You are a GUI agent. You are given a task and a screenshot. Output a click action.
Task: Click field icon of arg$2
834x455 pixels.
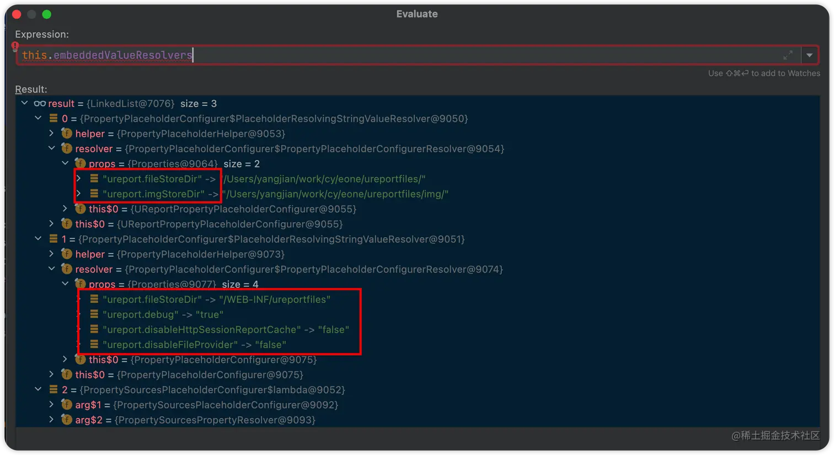67,420
